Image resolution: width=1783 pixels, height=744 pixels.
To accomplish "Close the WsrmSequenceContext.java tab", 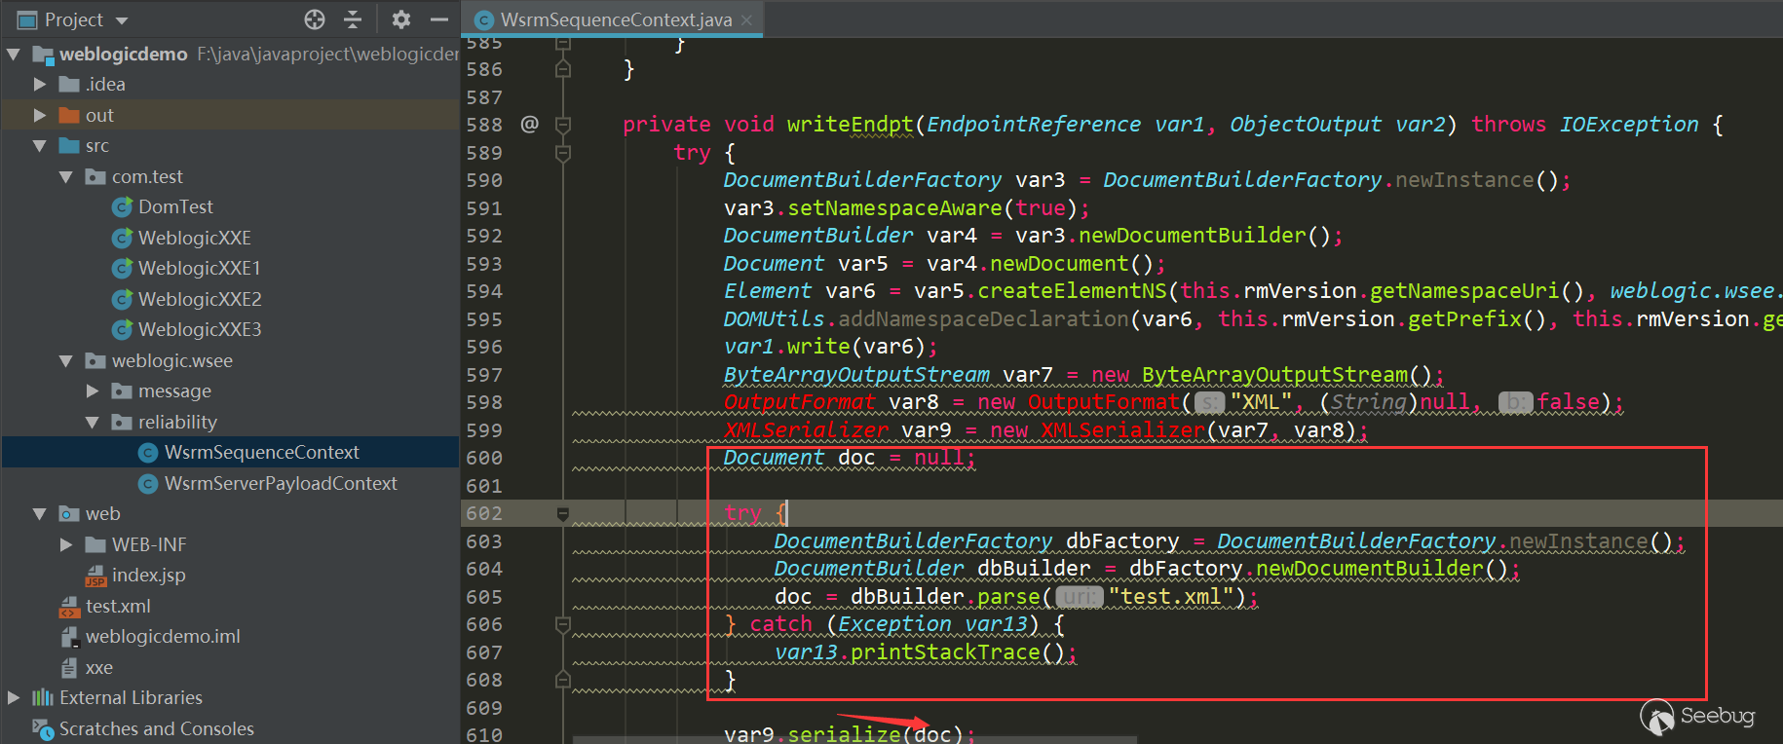I will (747, 20).
